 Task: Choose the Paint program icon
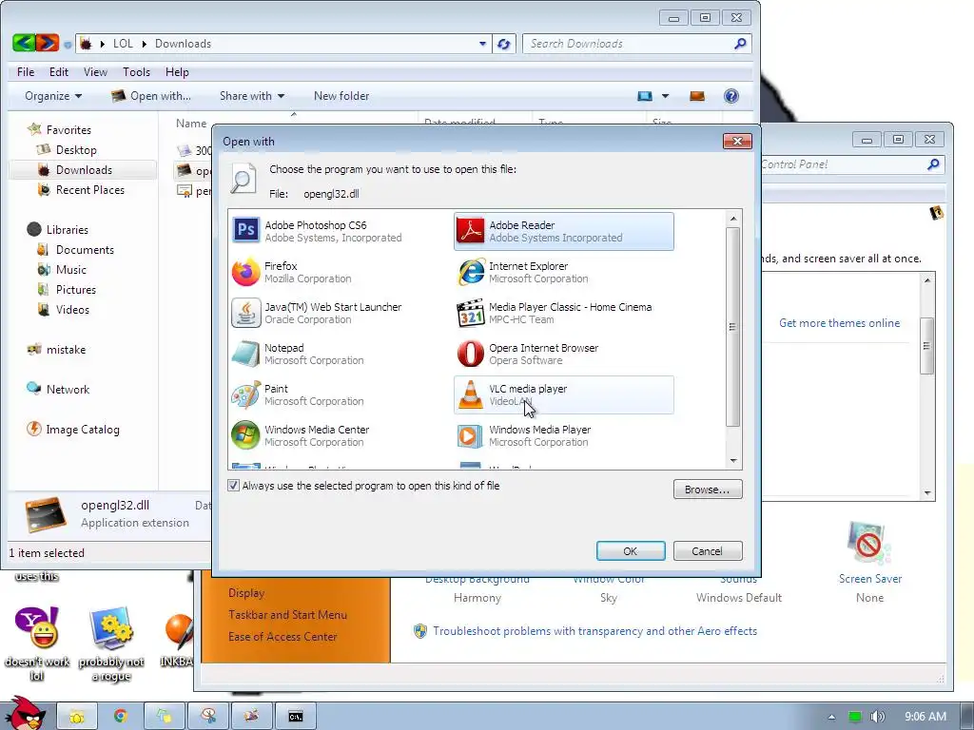tap(246, 394)
